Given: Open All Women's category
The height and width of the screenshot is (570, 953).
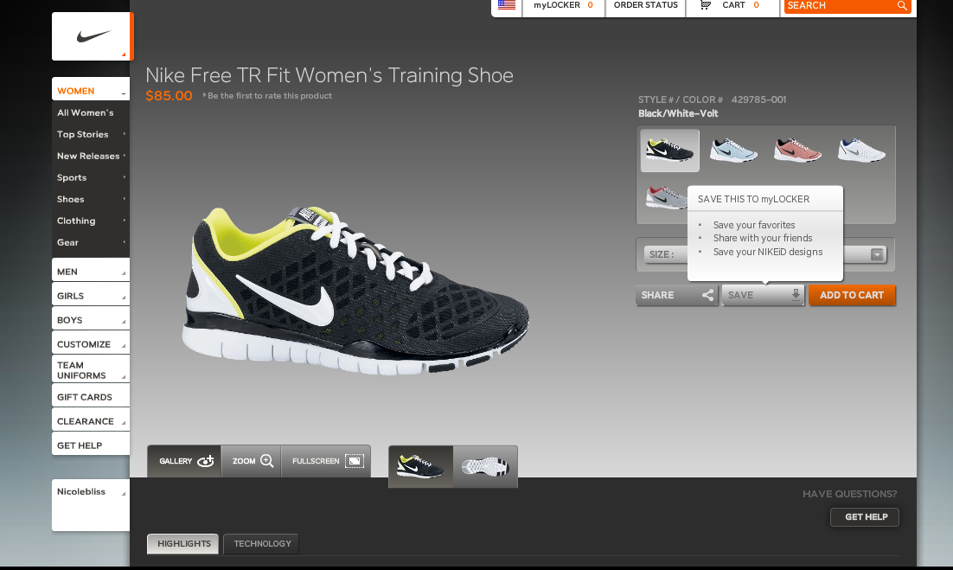Looking at the screenshot, I should click(x=85, y=113).
